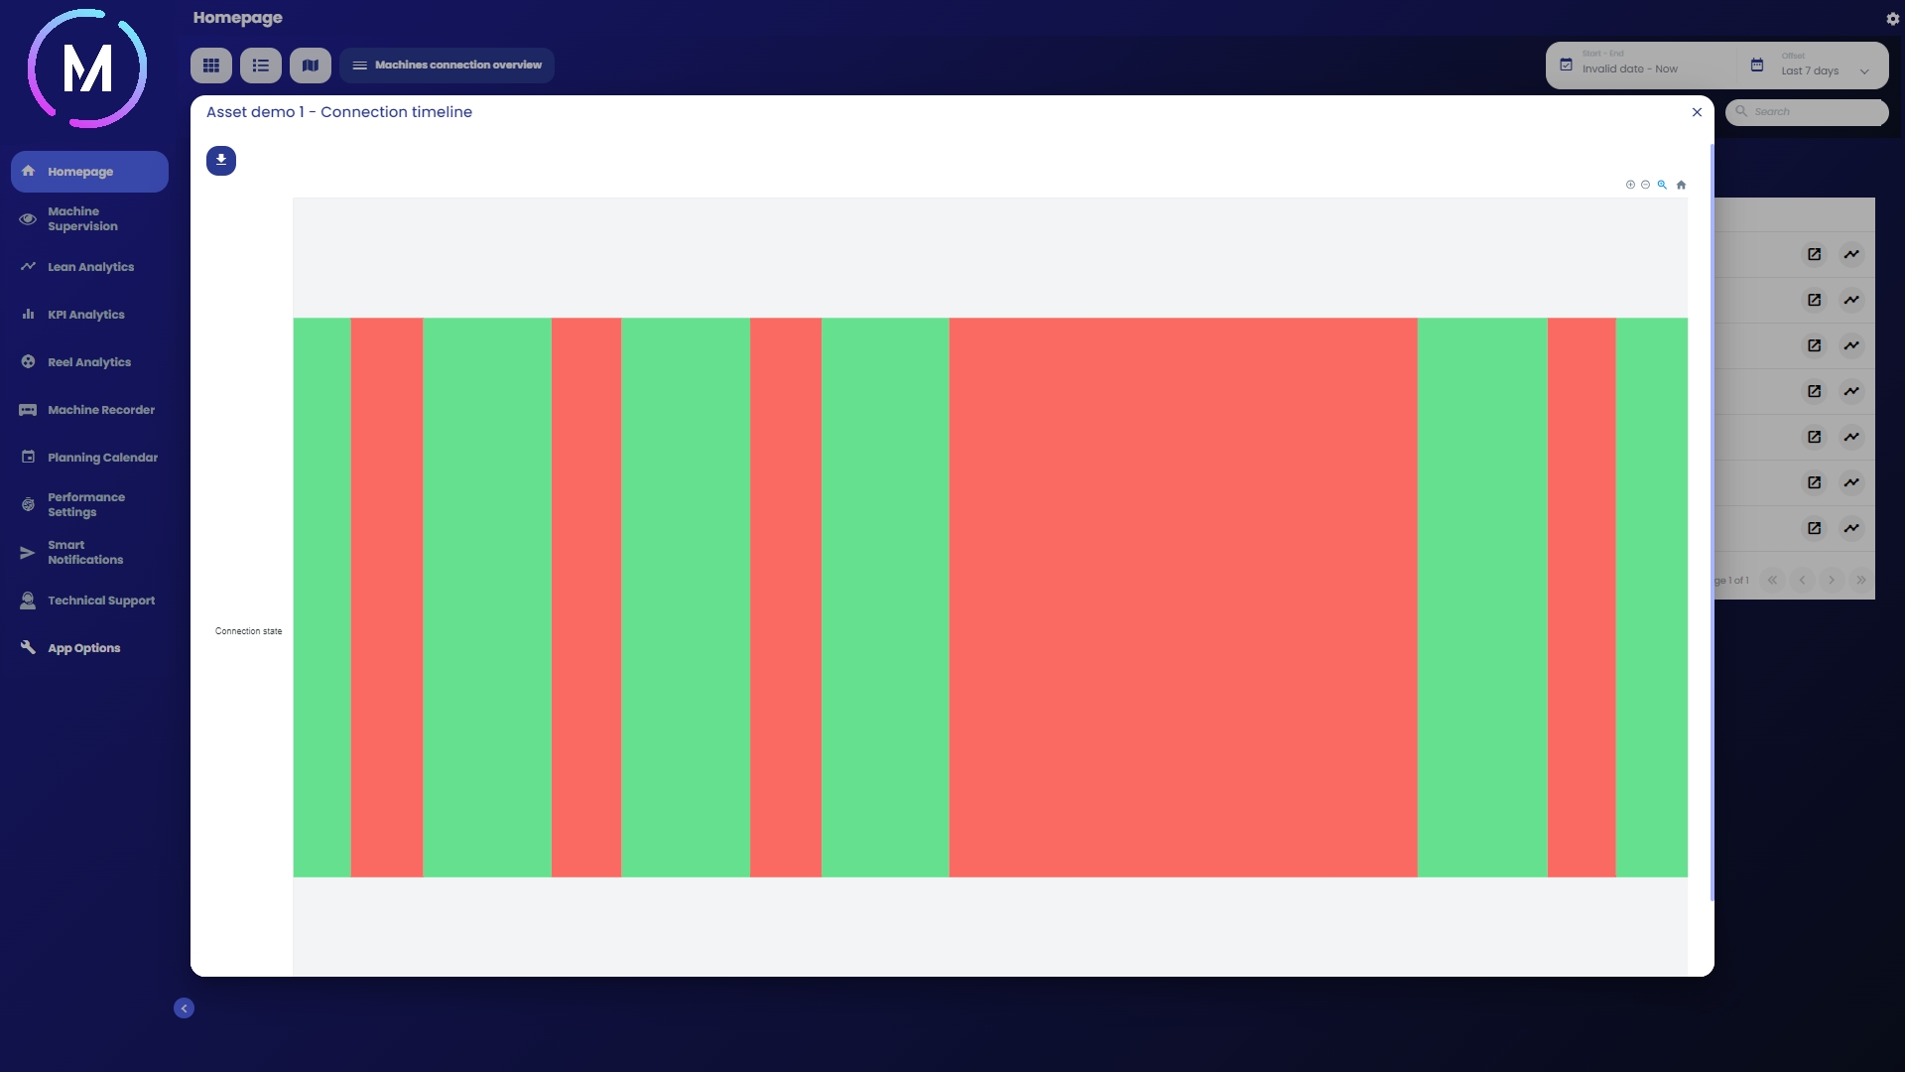Download the connection timeline chart
This screenshot has width=1905, height=1072.
tap(220, 160)
